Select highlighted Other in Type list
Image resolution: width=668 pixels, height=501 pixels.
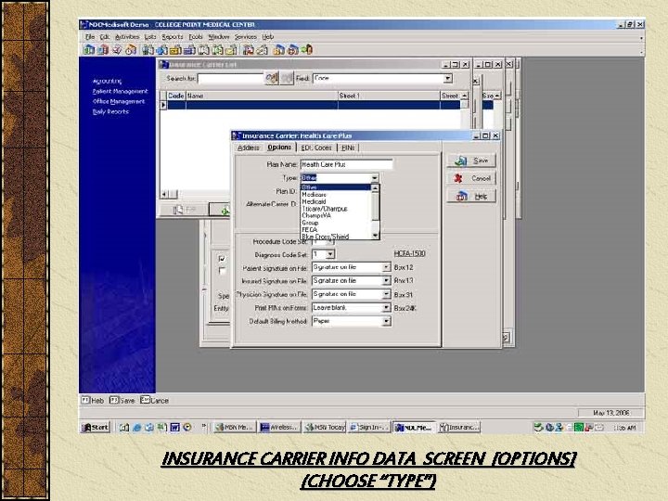coord(336,187)
